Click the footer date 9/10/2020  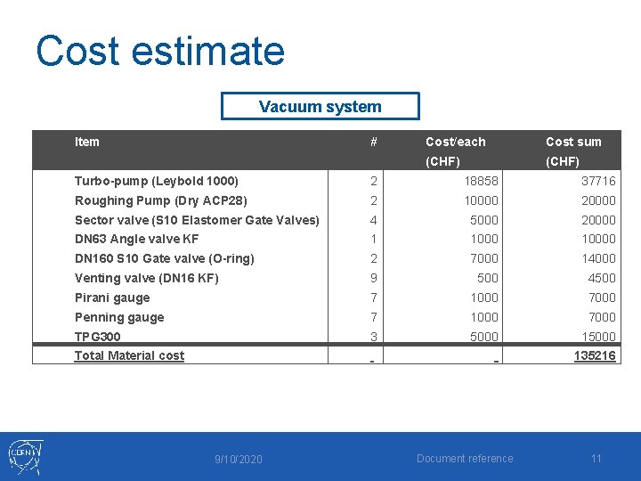coord(239,460)
